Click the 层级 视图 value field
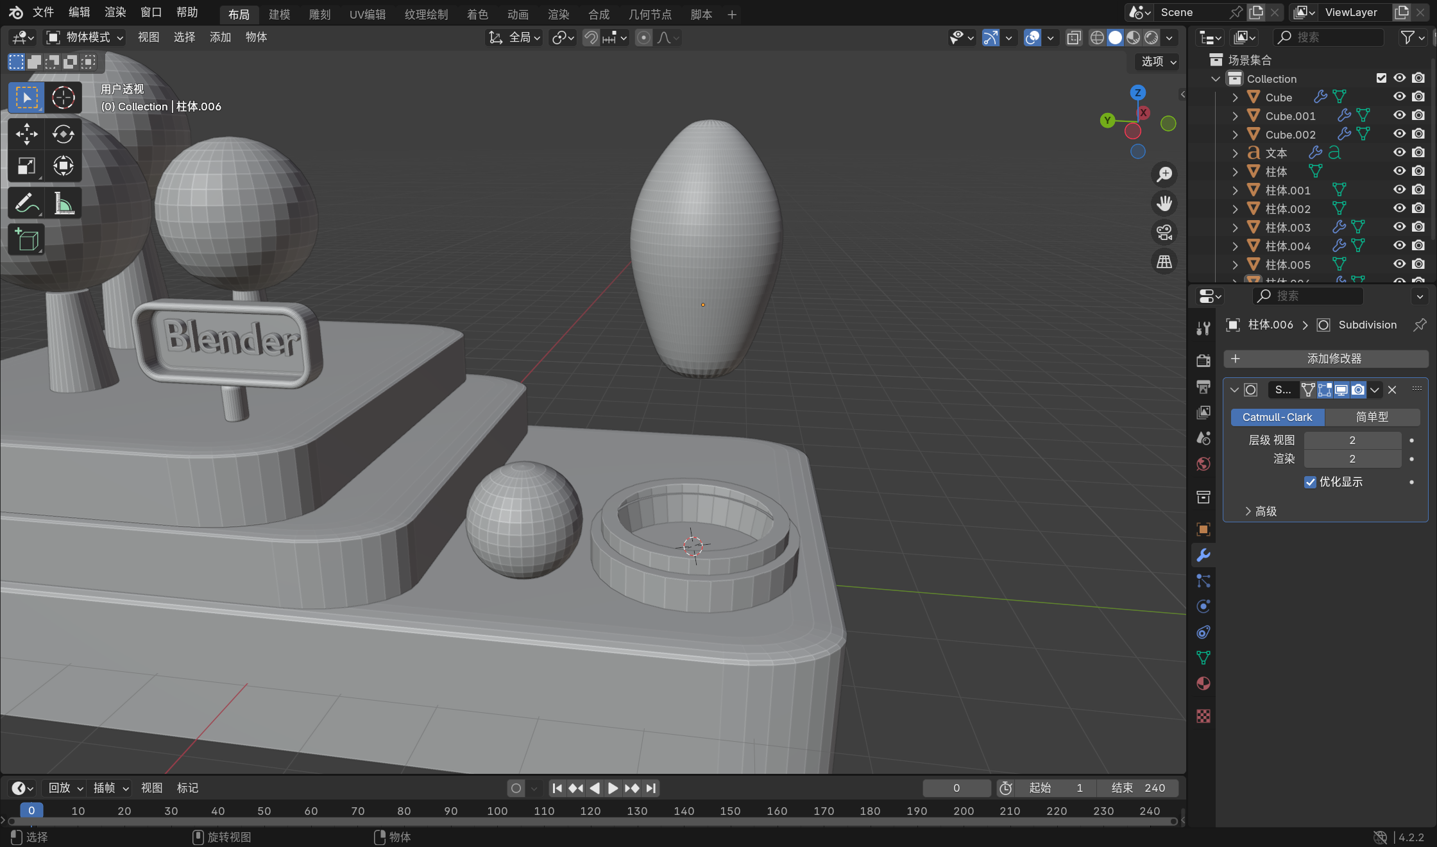 (x=1352, y=440)
